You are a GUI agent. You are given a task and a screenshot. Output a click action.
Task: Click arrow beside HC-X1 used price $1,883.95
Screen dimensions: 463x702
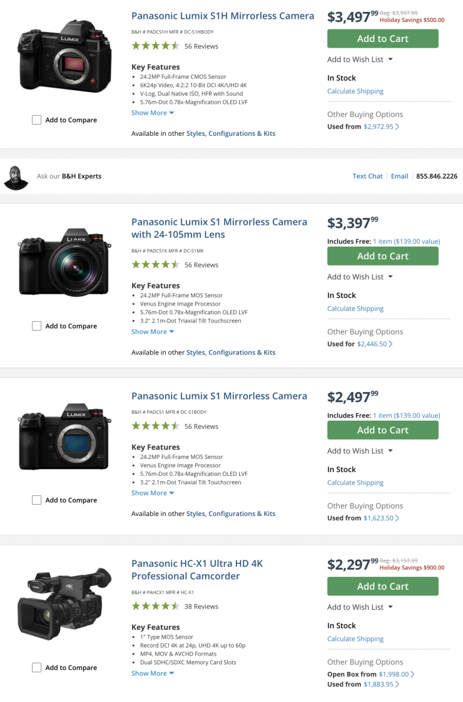[x=398, y=684]
